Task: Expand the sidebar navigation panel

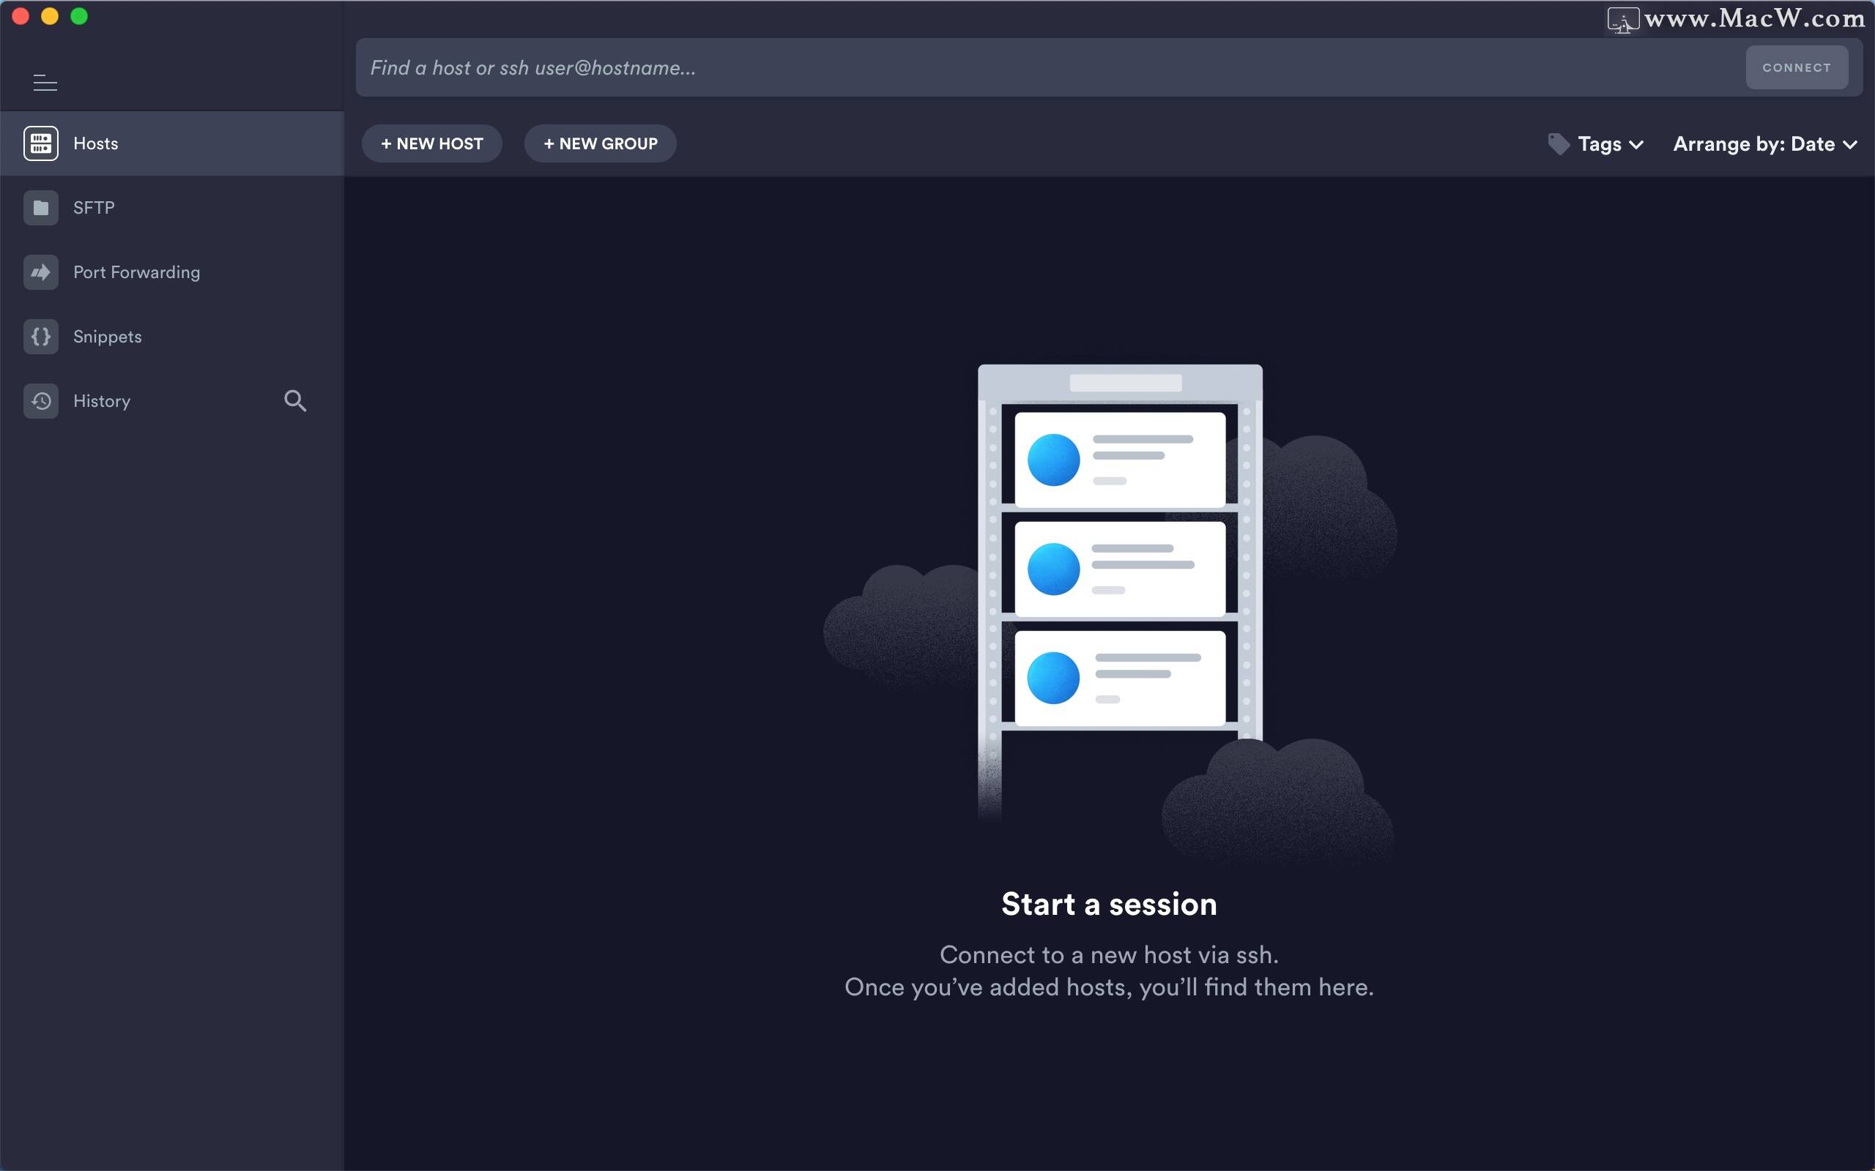Action: tap(45, 83)
